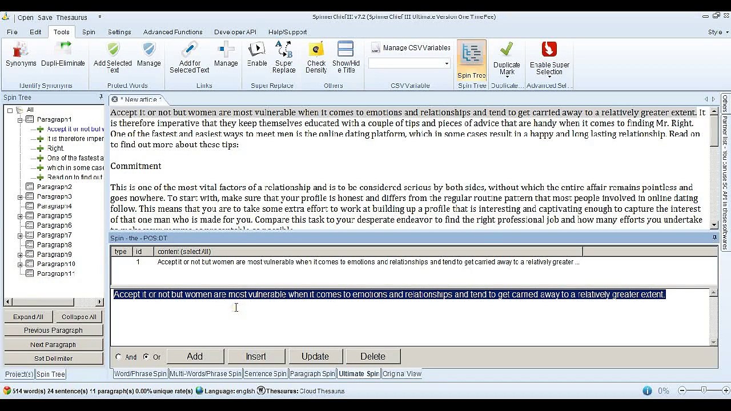Check the All checkbox in Spin Tree

(10, 110)
